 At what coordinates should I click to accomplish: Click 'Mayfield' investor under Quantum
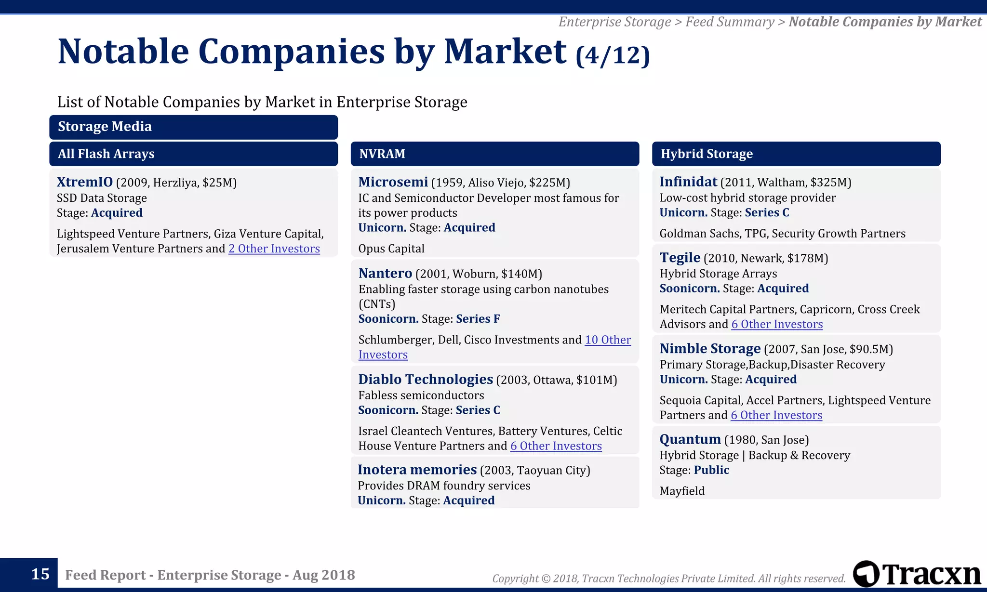(682, 491)
